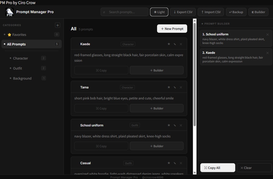Select the All Prompts category
Screen dimensions: 273x179
(31, 44)
